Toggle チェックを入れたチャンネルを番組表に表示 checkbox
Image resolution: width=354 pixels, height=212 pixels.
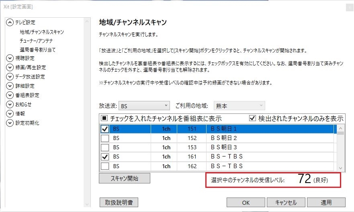click(104, 118)
